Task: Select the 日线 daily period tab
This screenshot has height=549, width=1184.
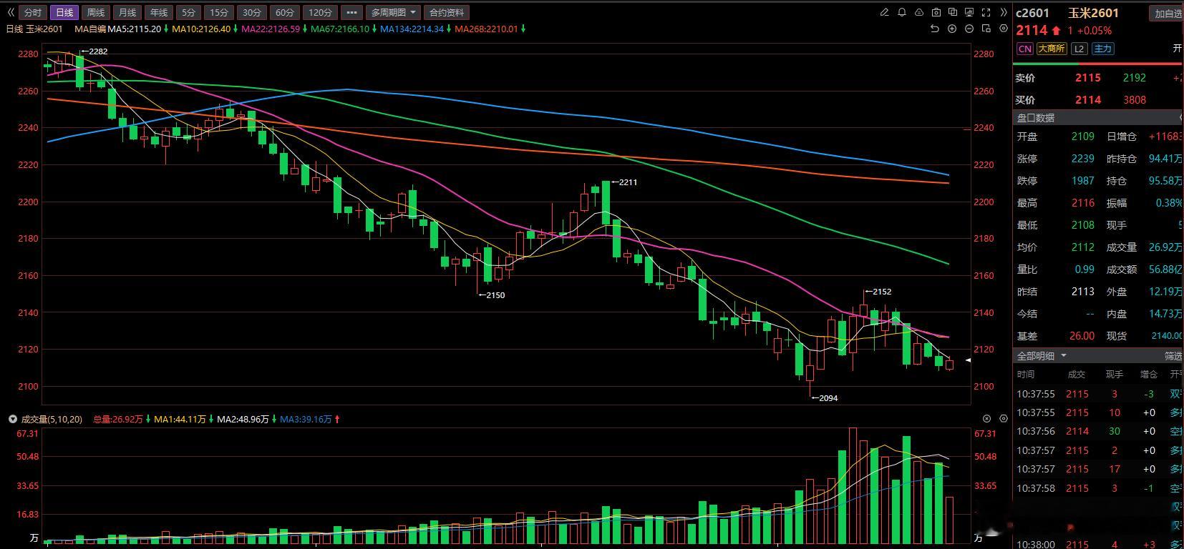Action: click(x=64, y=12)
